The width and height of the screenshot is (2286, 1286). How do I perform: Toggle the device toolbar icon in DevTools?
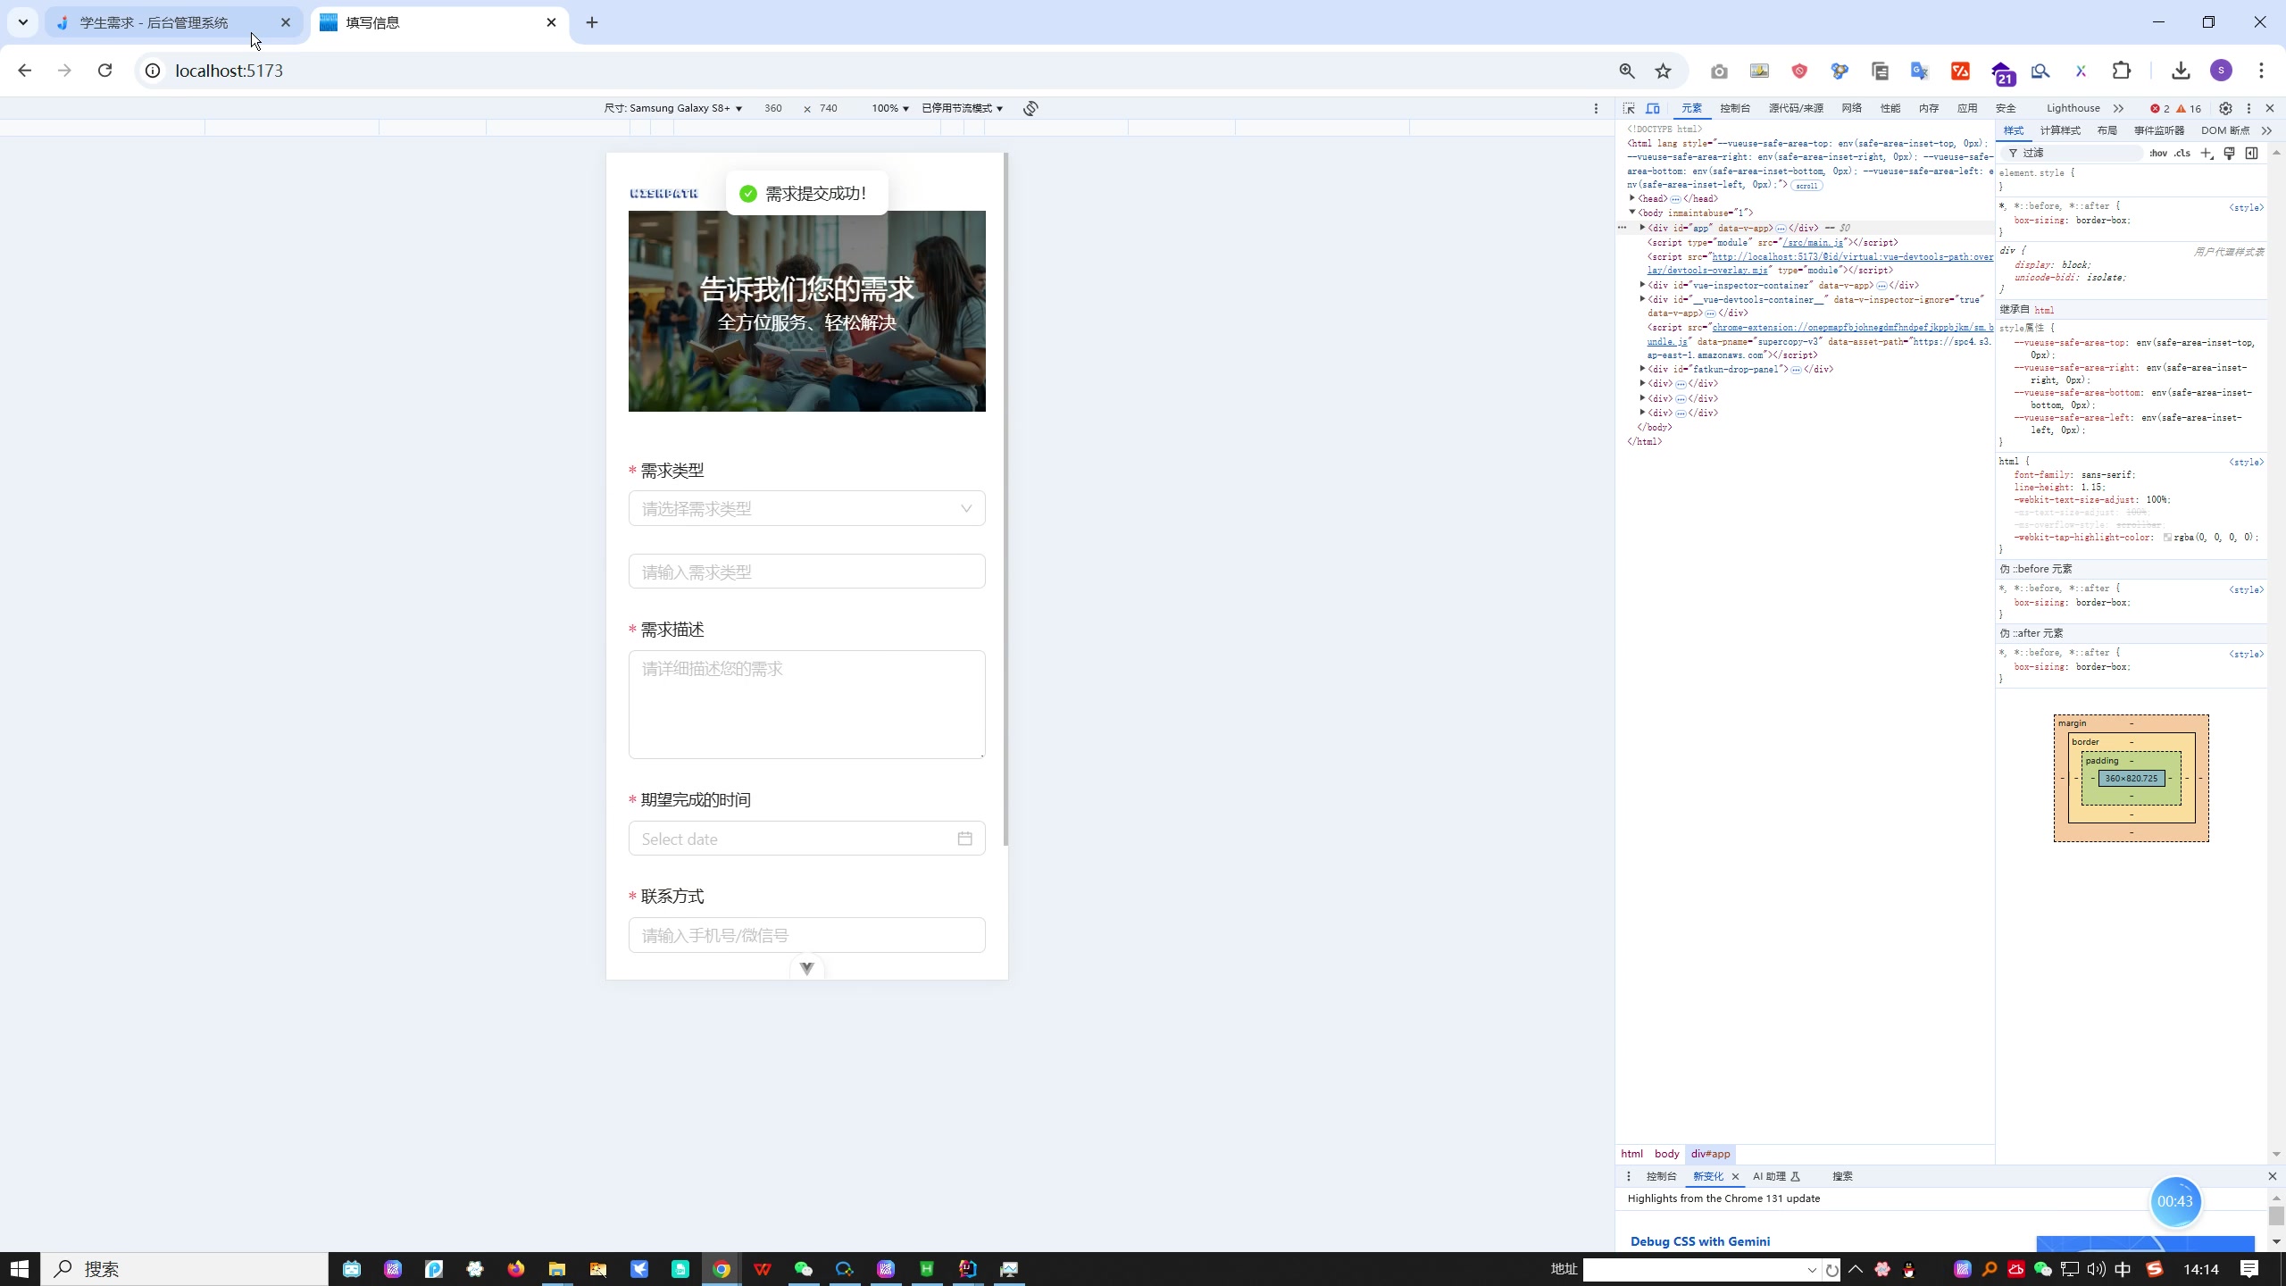1653,108
